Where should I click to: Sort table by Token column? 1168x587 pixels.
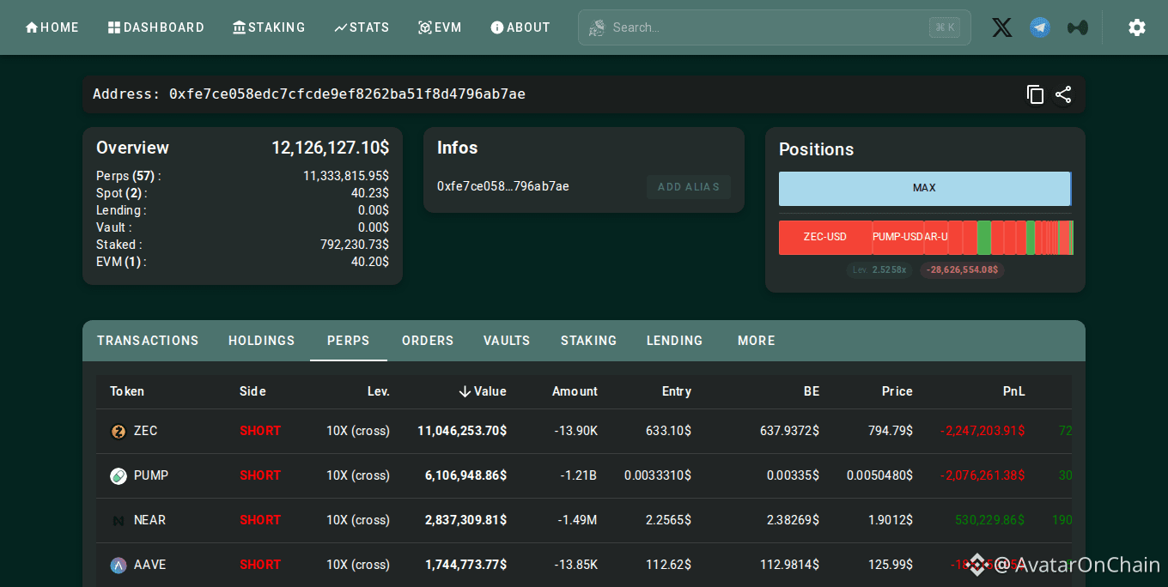point(127,391)
